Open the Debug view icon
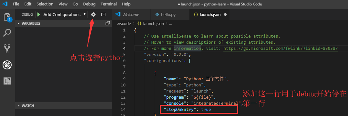The image size is (348, 116). click(x=7, y=65)
